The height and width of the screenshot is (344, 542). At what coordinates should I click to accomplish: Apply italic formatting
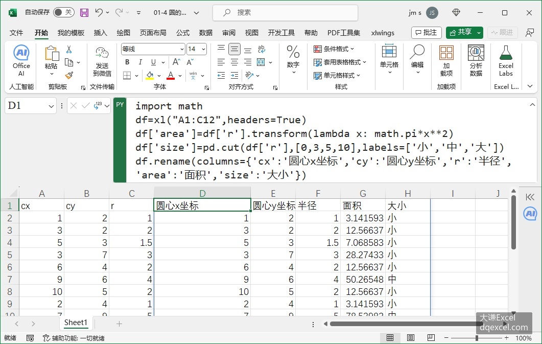(x=140, y=62)
